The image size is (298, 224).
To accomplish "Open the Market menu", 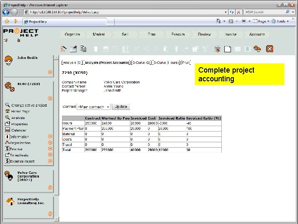I will [99, 34].
